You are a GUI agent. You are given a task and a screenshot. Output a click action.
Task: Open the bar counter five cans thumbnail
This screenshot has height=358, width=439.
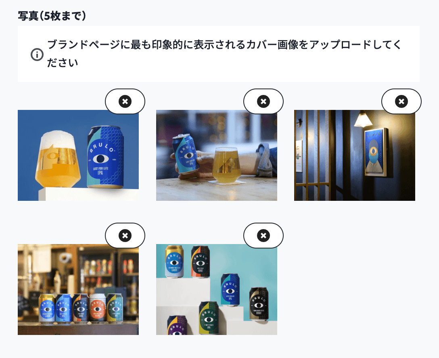pos(78,290)
